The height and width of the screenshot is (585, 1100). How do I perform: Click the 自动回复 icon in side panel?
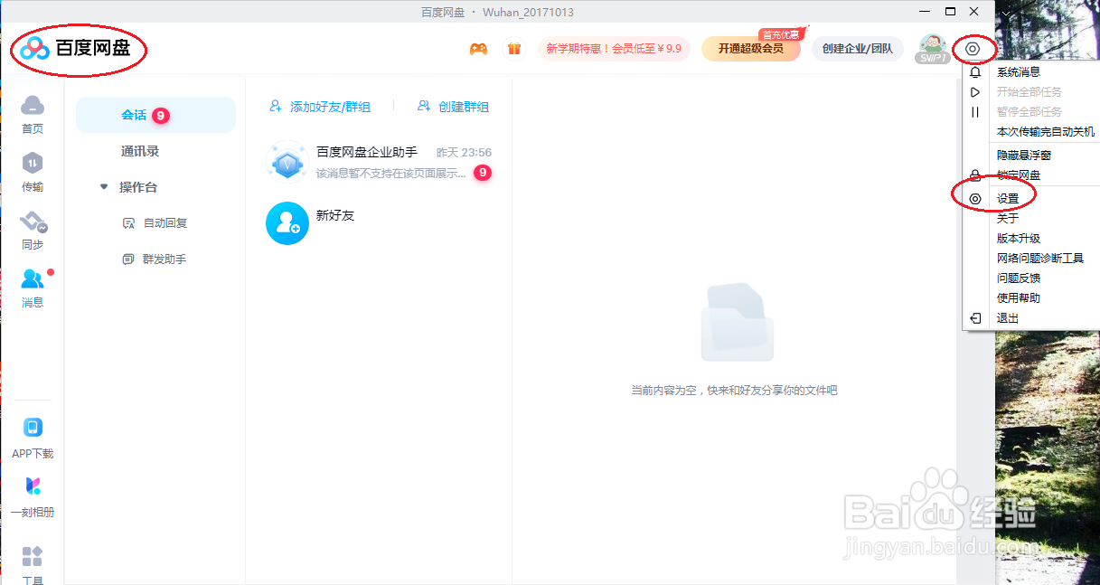point(128,223)
